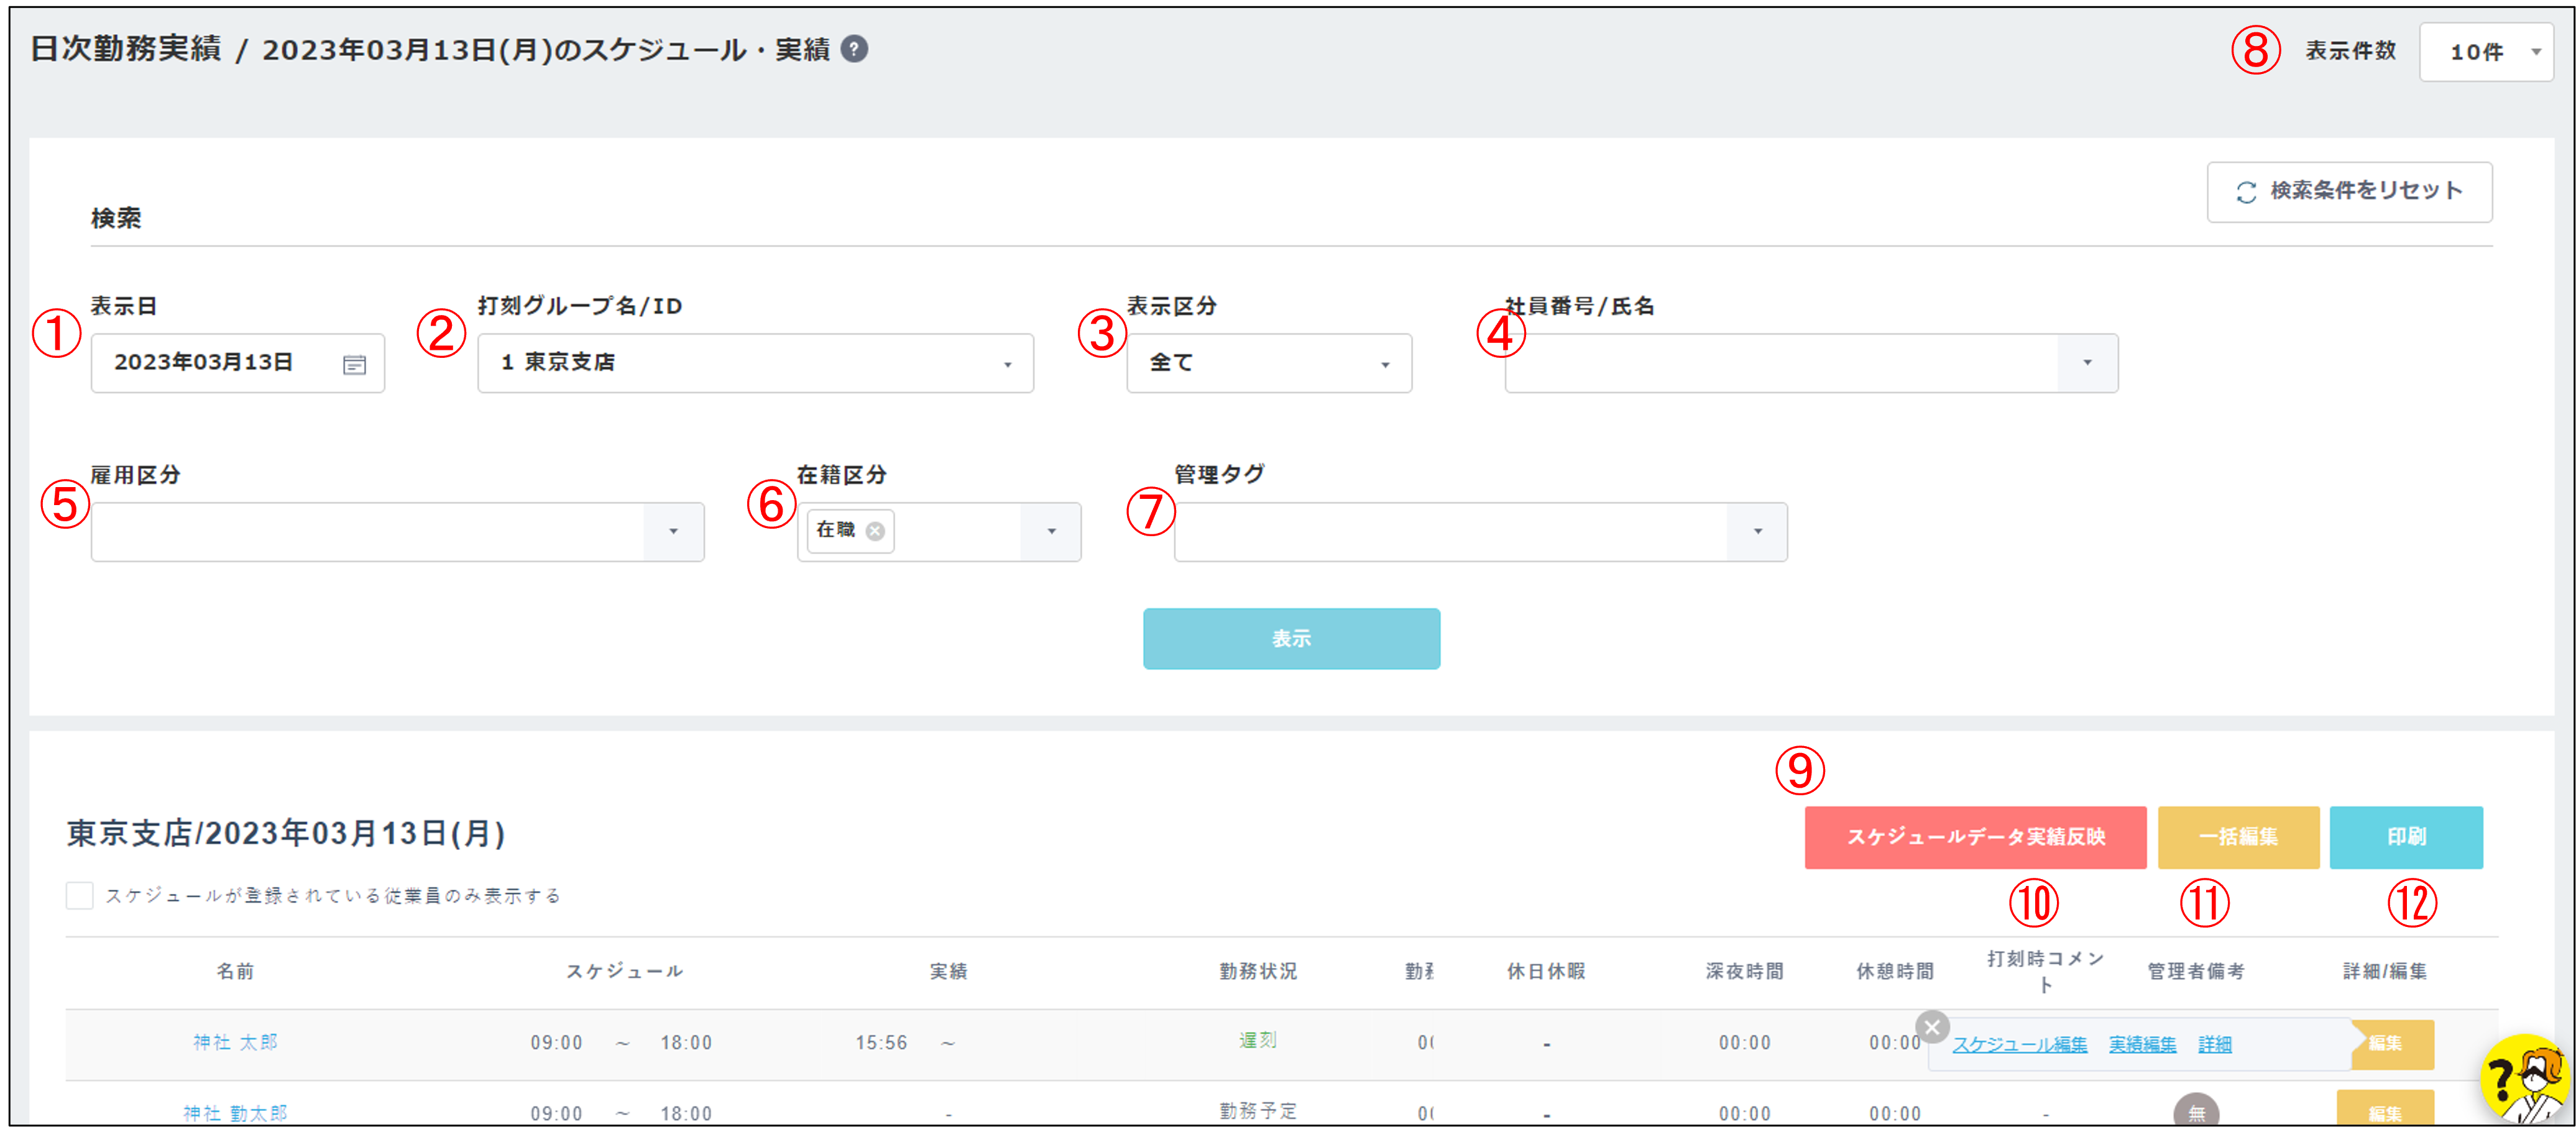
Task: Click the 社員番号/氏名 input field
Action: (x=1780, y=363)
